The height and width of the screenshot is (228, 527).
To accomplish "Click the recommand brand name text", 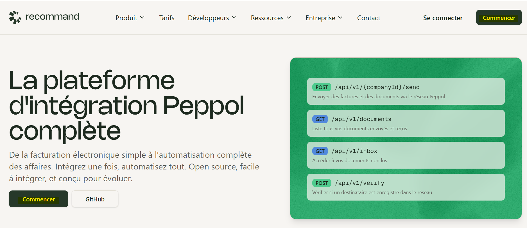I will coord(52,17).
